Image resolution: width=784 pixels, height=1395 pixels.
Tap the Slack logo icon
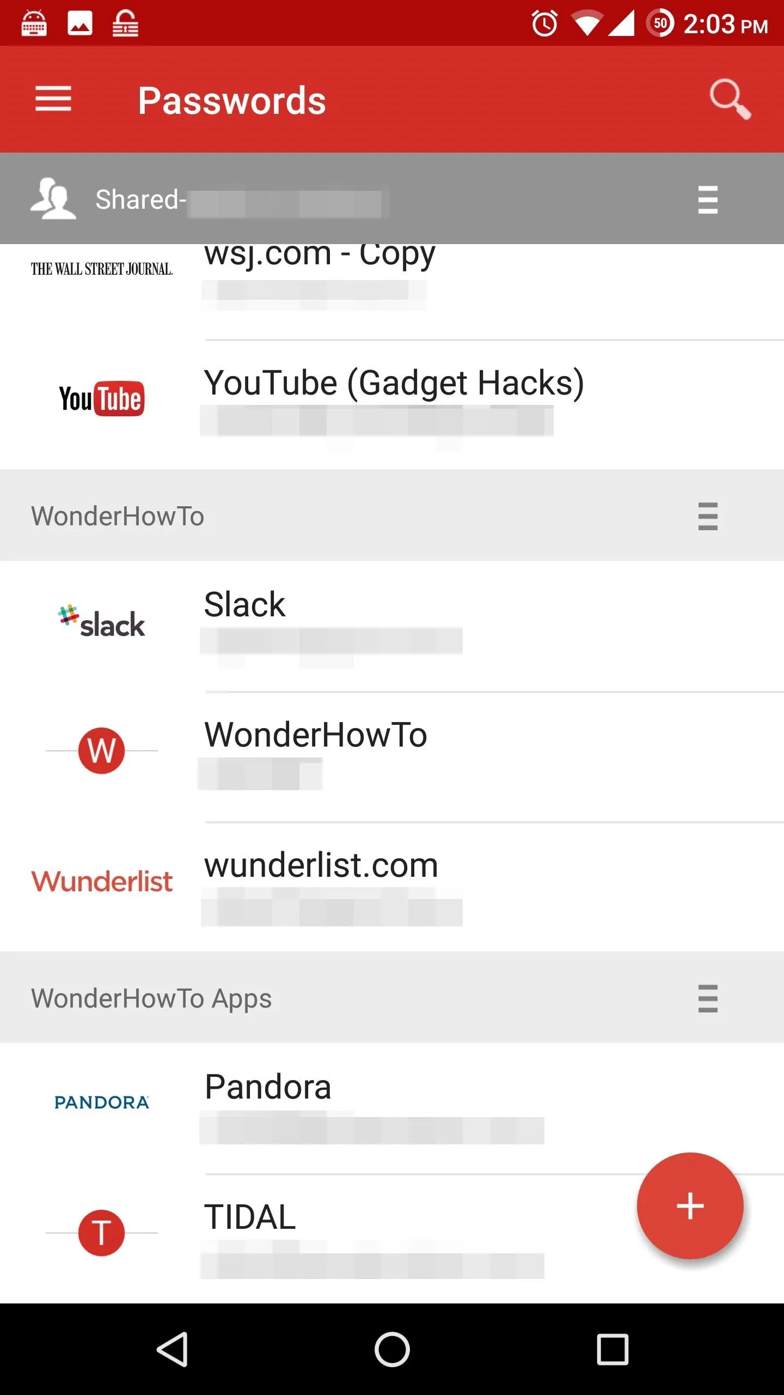click(102, 622)
